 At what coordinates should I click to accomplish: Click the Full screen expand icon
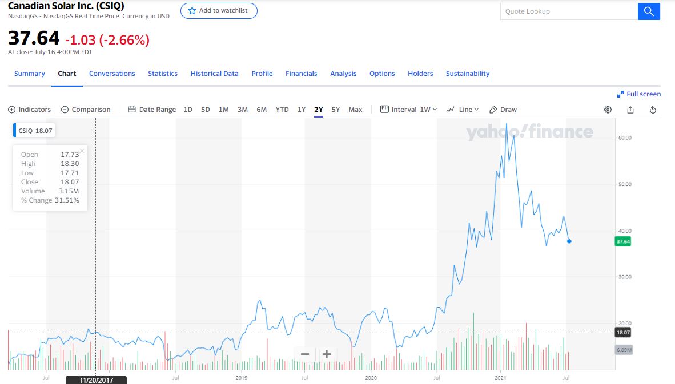point(620,94)
